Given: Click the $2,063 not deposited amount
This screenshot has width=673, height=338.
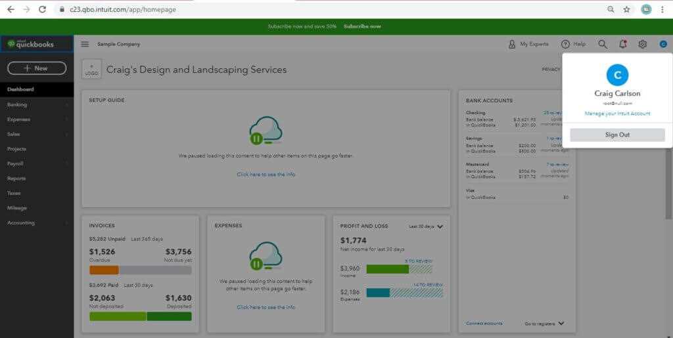Looking at the screenshot, I should point(102,298).
